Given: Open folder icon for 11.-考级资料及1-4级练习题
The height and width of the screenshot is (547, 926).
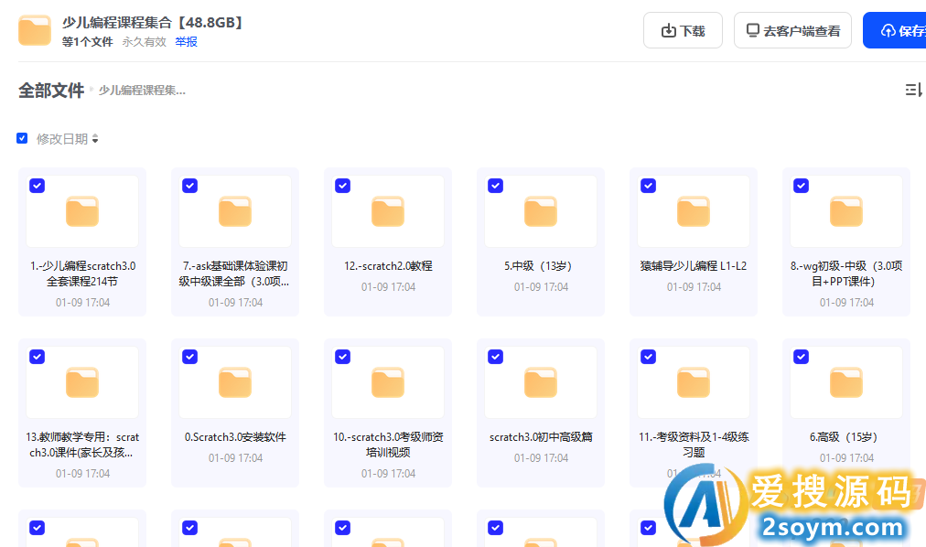Looking at the screenshot, I should (x=694, y=383).
